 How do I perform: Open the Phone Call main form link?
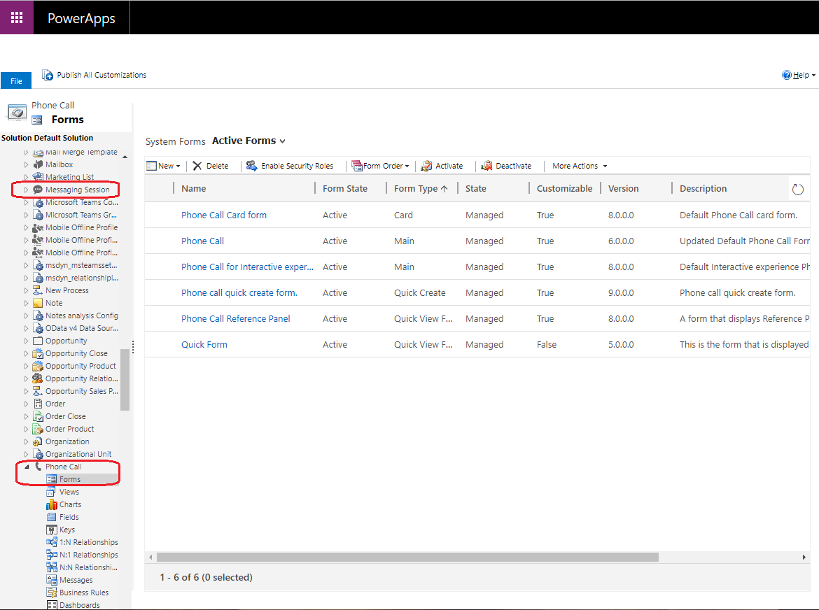pos(202,241)
